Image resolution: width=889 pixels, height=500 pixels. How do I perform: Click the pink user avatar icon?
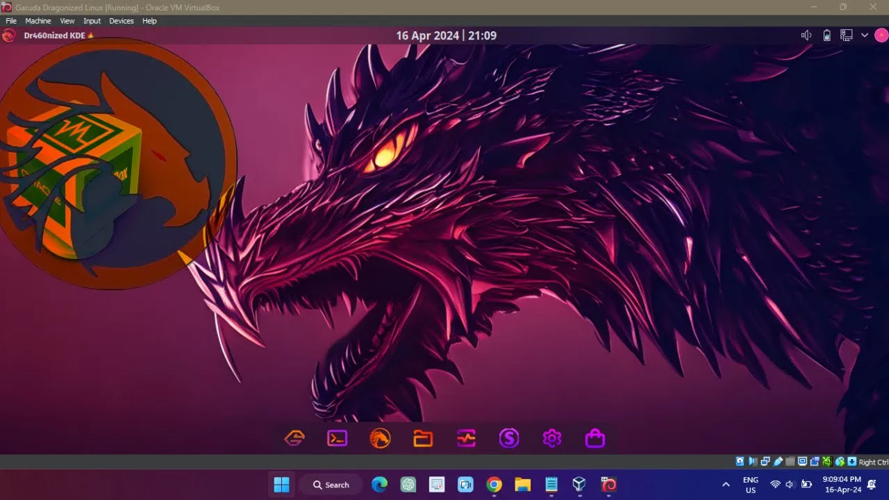click(881, 35)
